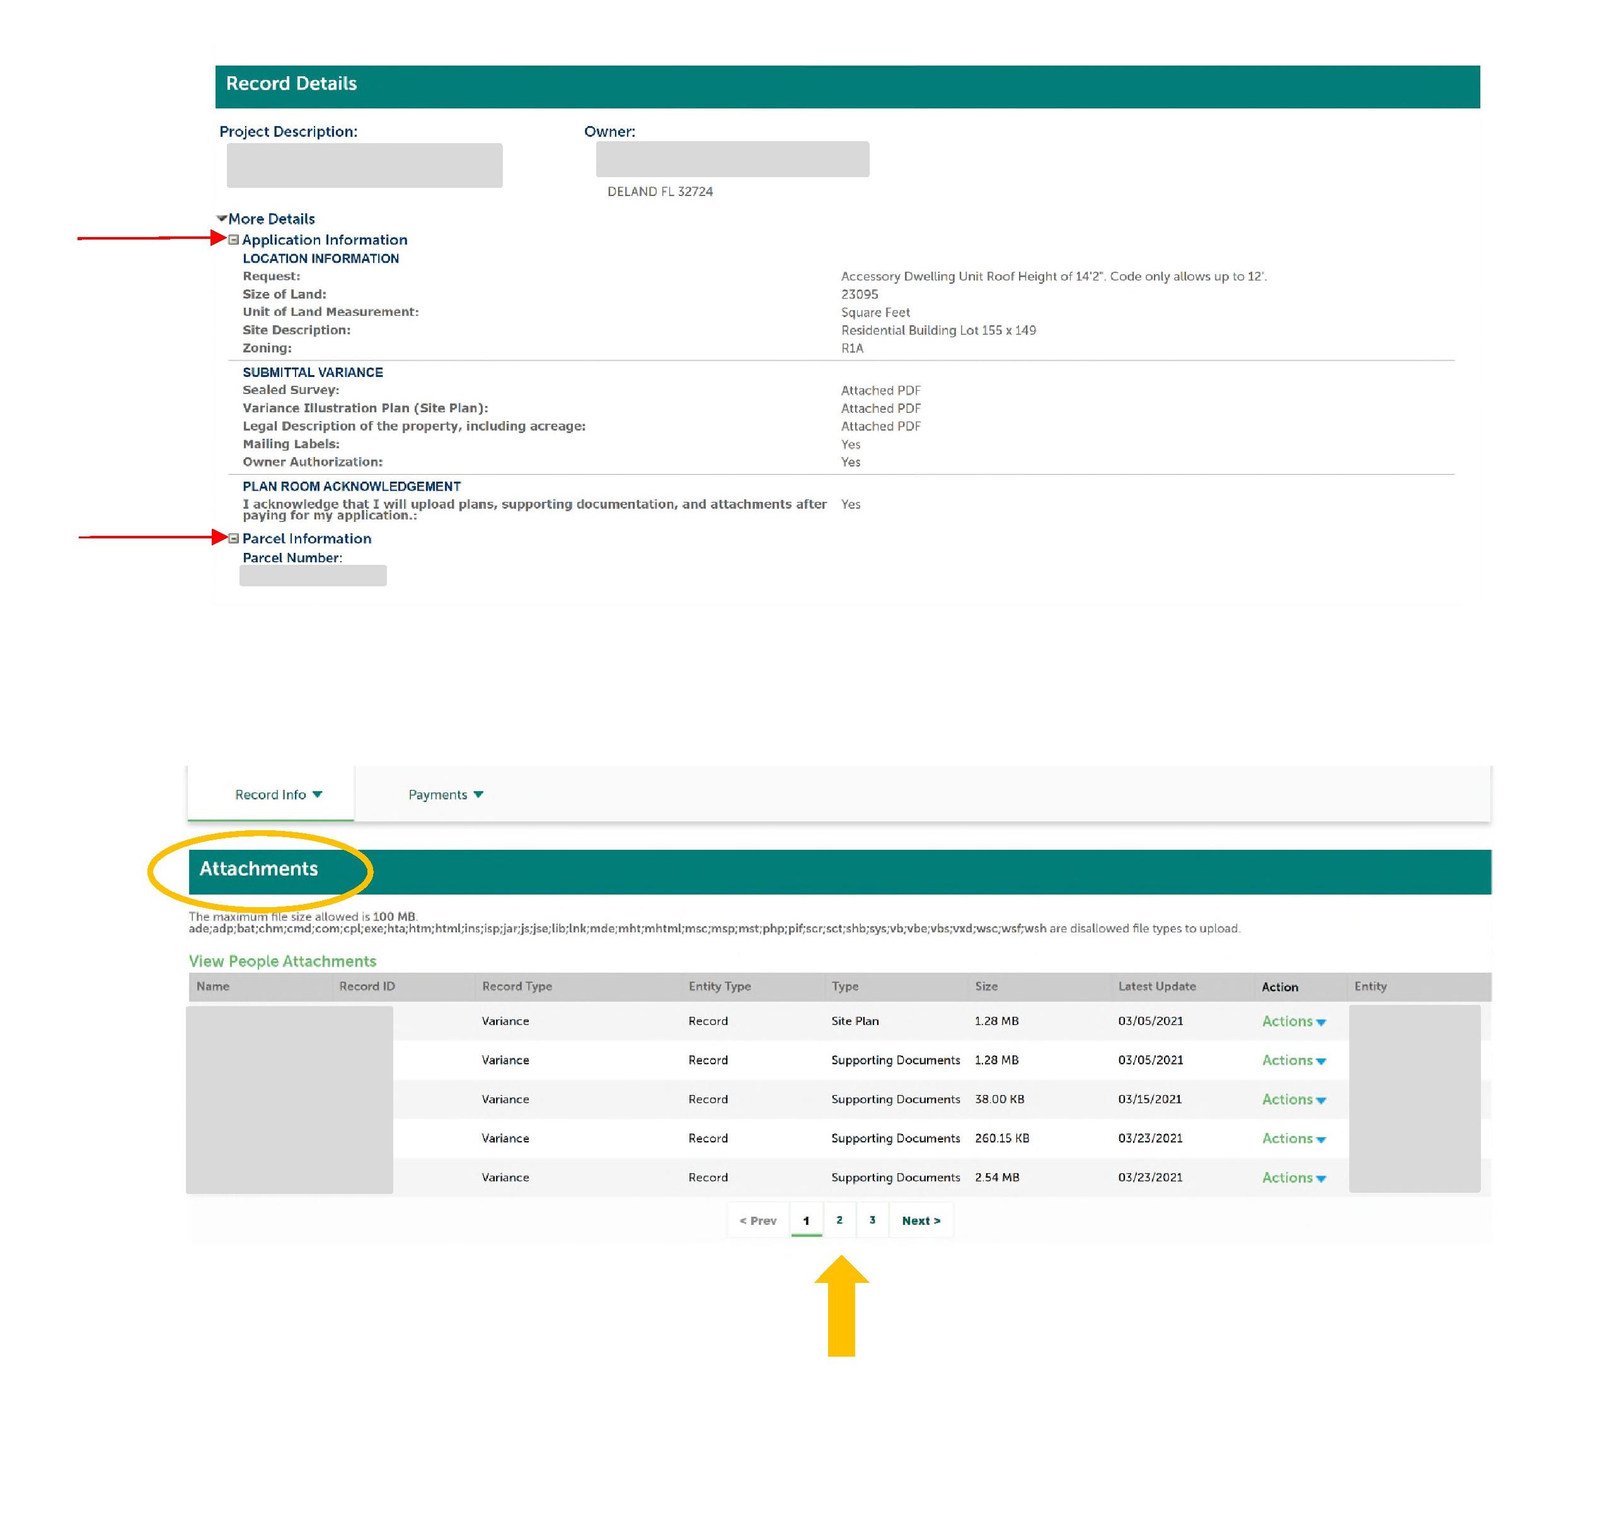1607x1530 pixels.
Task: Click the Mailing Labels Yes value
Action: pyautogui.click(x=850, y=444)
